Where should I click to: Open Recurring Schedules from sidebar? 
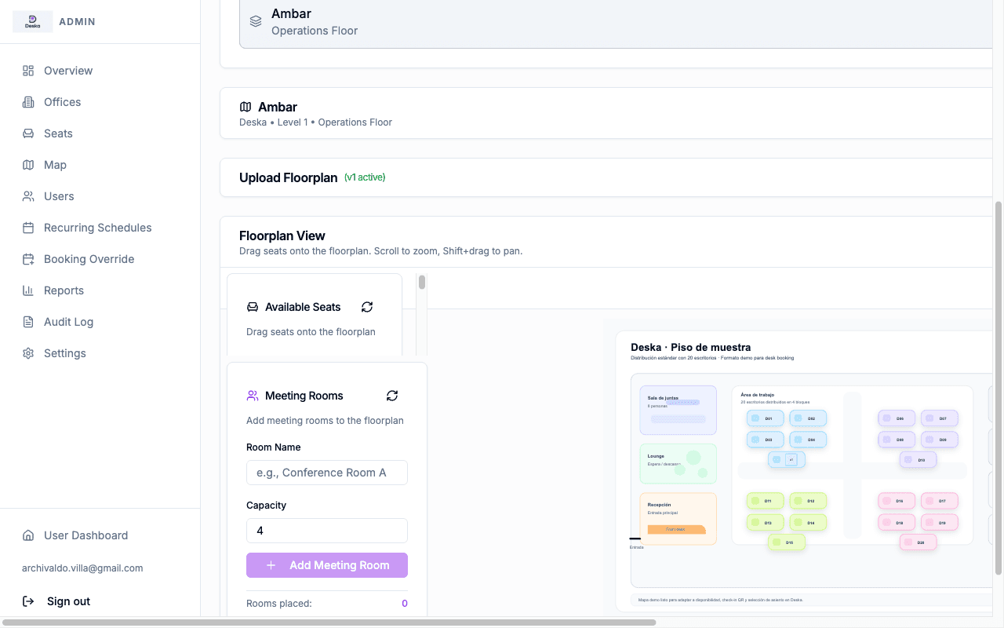pyautogui.click(x=97, y=228)
